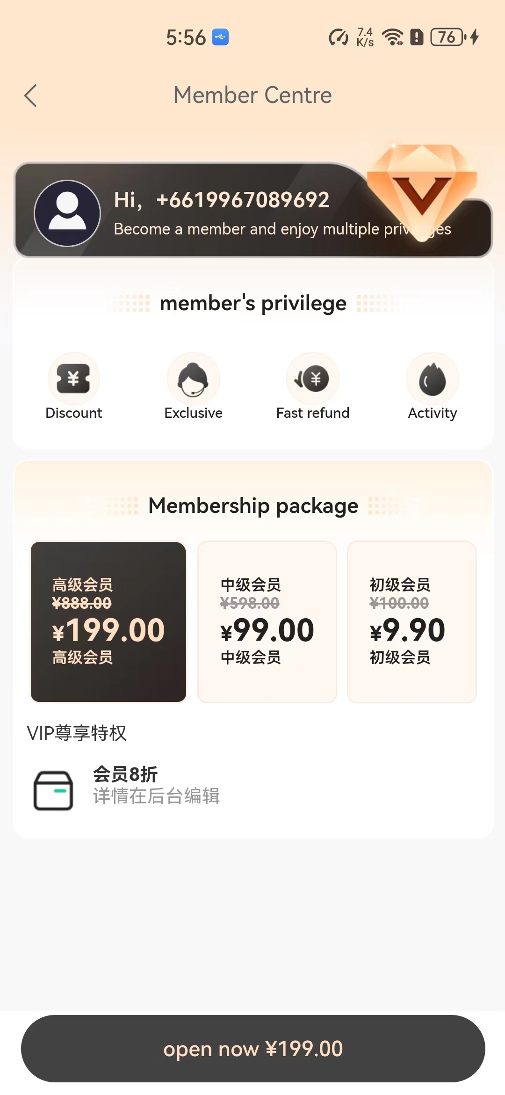505x1095 pixels.
Task: Tap the 会员8折 benefit entry
Action: pyautogui.click(x=156, y=785)
